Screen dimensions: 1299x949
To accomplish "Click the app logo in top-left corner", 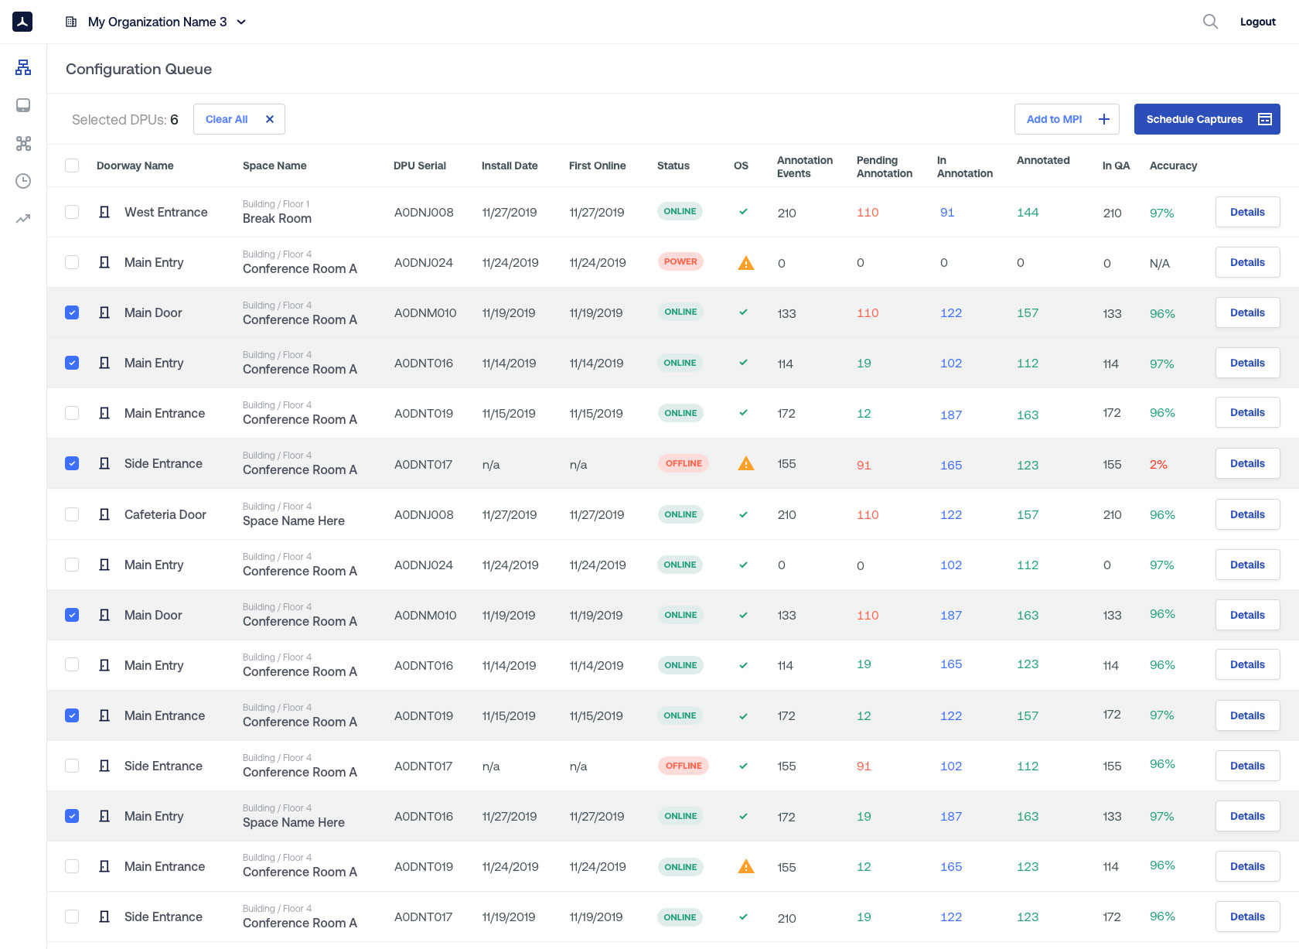I will (x=22, y=22).
